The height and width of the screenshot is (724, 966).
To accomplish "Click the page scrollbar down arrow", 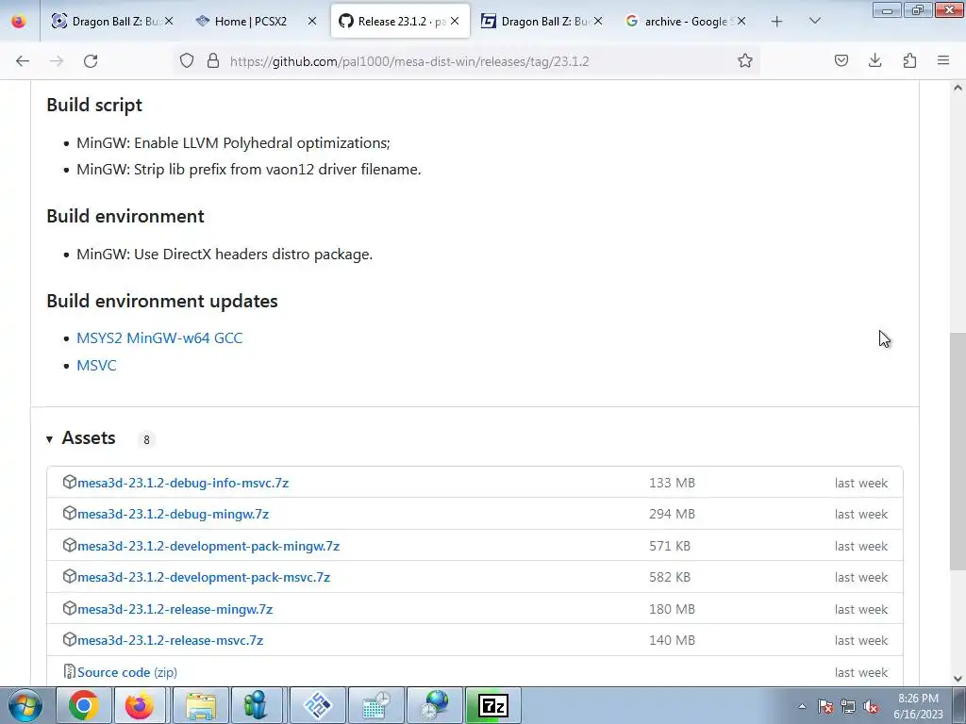I will [958, 679].
